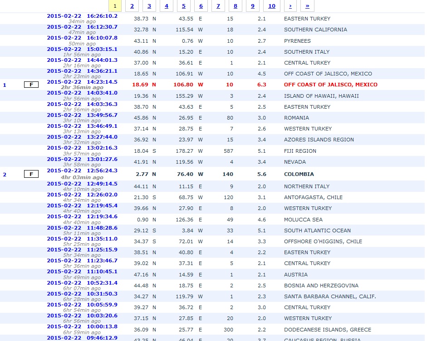This screenshot has width=427, height=341.
Task: Click the PYRENEES region name
Action: click(x=297, y=41)
